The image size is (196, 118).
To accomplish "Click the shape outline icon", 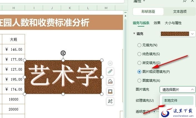I will coord(110,91).
